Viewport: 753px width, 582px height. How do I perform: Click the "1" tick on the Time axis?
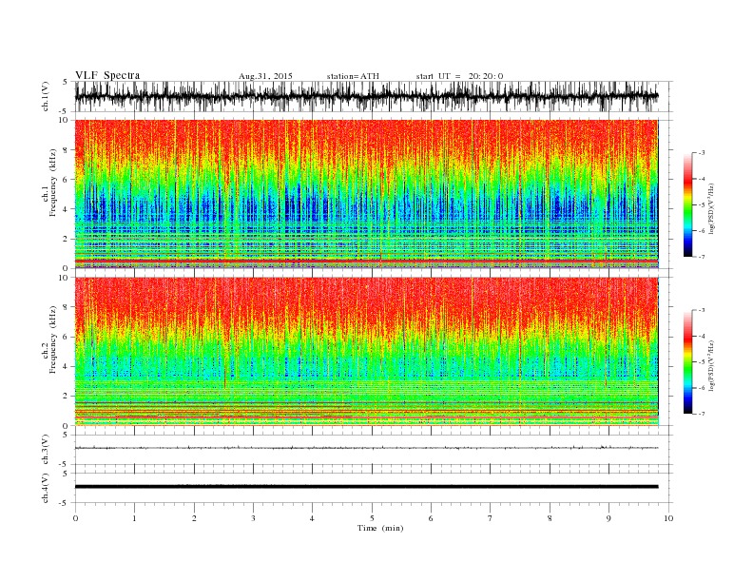pyautogui.click(x=134, y=518)
